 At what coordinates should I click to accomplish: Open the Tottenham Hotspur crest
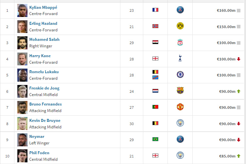180,58
